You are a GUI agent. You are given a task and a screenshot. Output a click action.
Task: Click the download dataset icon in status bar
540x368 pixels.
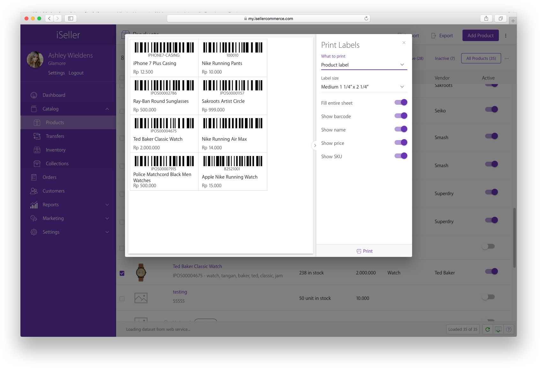coord(498,329)
